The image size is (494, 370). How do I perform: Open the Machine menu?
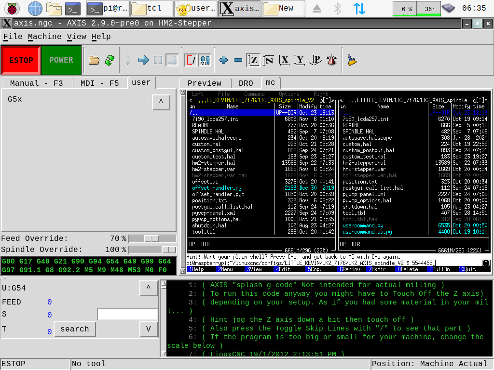(45, 37)
